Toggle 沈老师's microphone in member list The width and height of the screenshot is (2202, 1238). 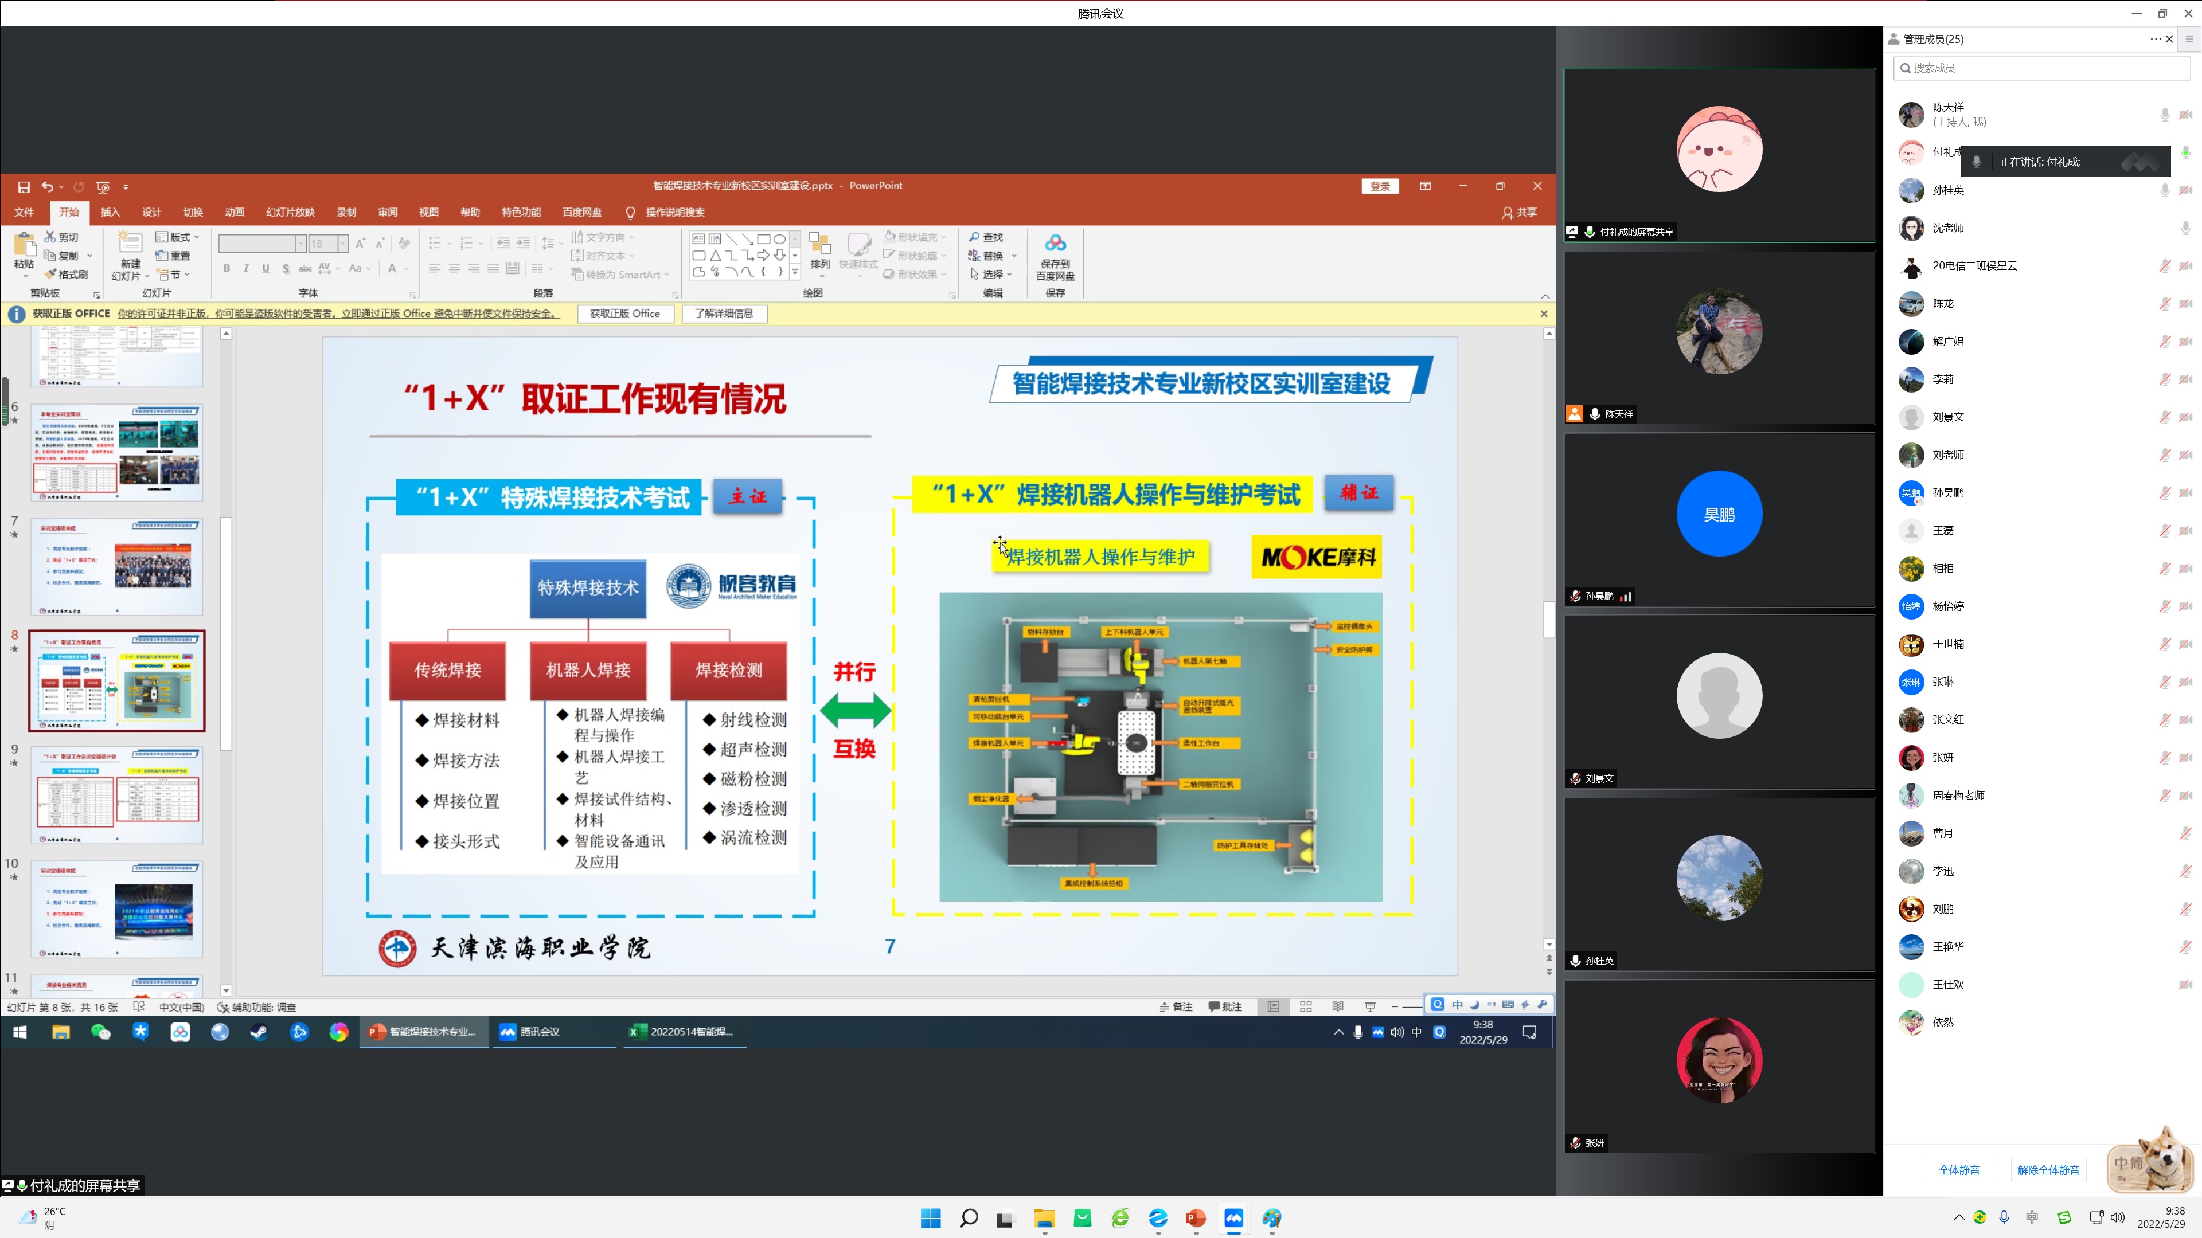pyautogui.click(x=2185, y=228)
